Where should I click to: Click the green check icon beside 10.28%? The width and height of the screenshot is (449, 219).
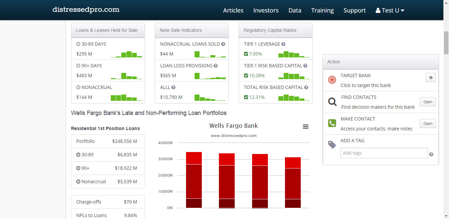click(x=246, y=76)
